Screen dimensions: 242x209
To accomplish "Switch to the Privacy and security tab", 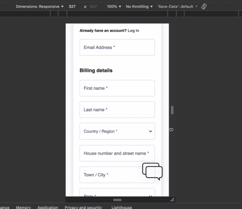I will tap(83, 207).
